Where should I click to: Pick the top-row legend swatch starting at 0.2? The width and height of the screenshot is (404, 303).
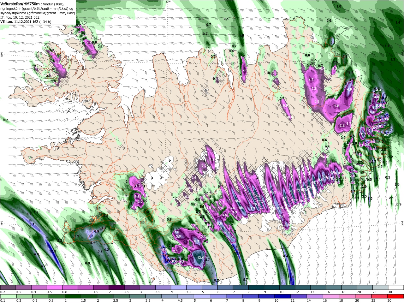point(8,288)
